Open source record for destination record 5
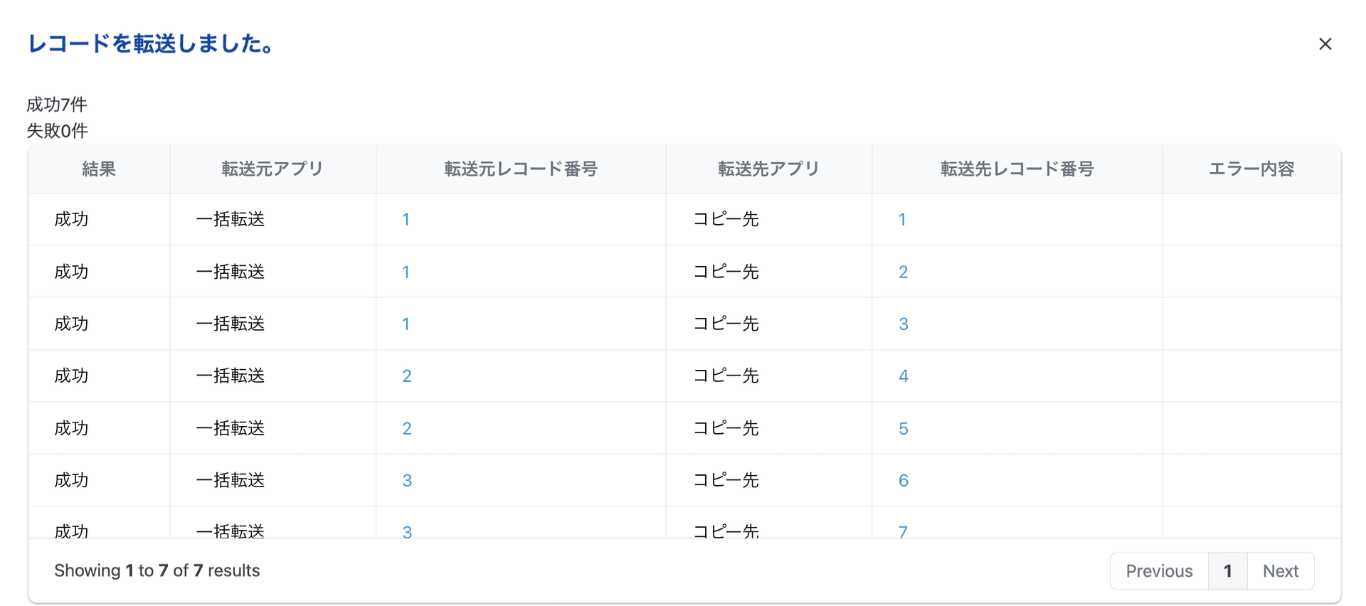This screenshot has width=1366, height=606. pos(407,428)
